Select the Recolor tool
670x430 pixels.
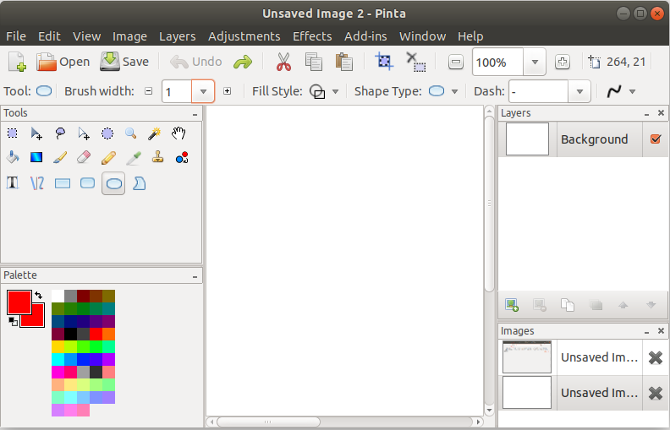point(182,157)
